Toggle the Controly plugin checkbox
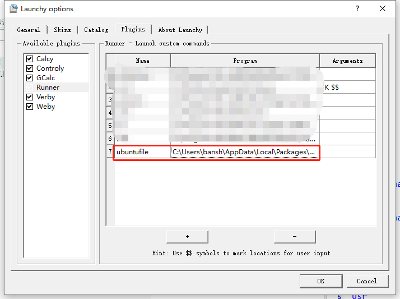 click(x=30, y=68)
